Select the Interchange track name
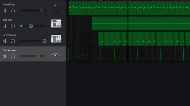 (9, 35)
